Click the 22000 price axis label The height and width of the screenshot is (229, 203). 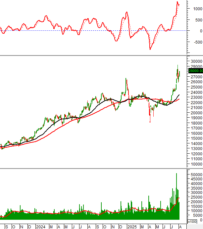[x=197, y=103]
